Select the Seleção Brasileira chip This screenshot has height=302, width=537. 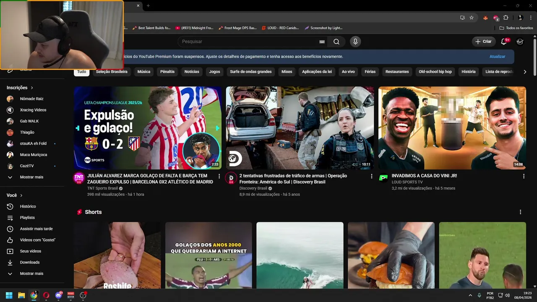112,72
